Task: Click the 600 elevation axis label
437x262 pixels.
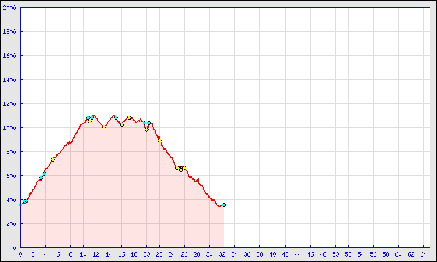Action: point(11,176)
